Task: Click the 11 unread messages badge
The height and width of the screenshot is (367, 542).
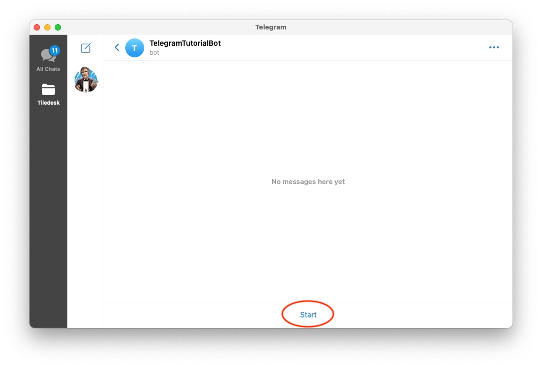Action: coord(55,50)
